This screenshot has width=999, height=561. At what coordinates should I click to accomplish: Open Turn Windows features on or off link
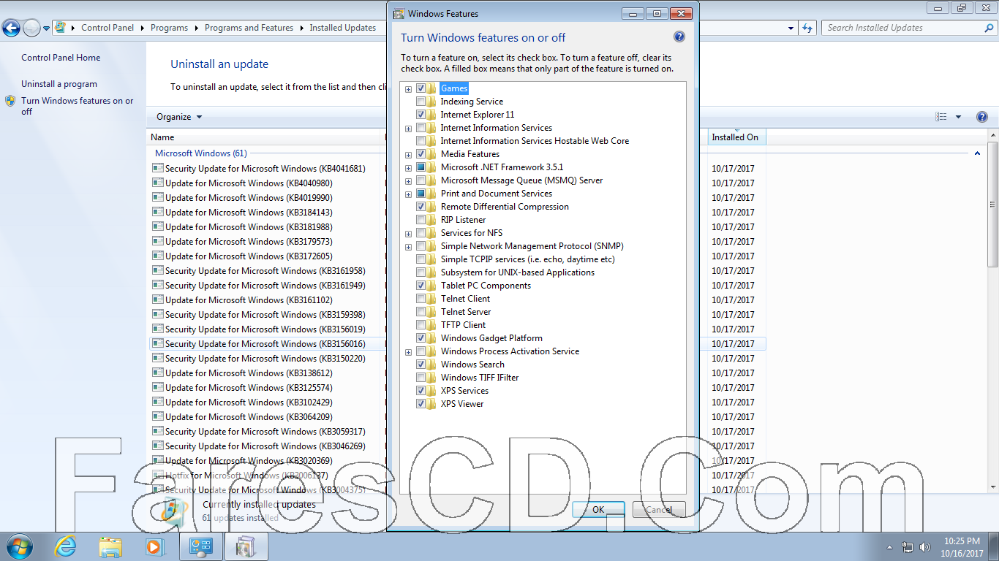coord(78,106)
